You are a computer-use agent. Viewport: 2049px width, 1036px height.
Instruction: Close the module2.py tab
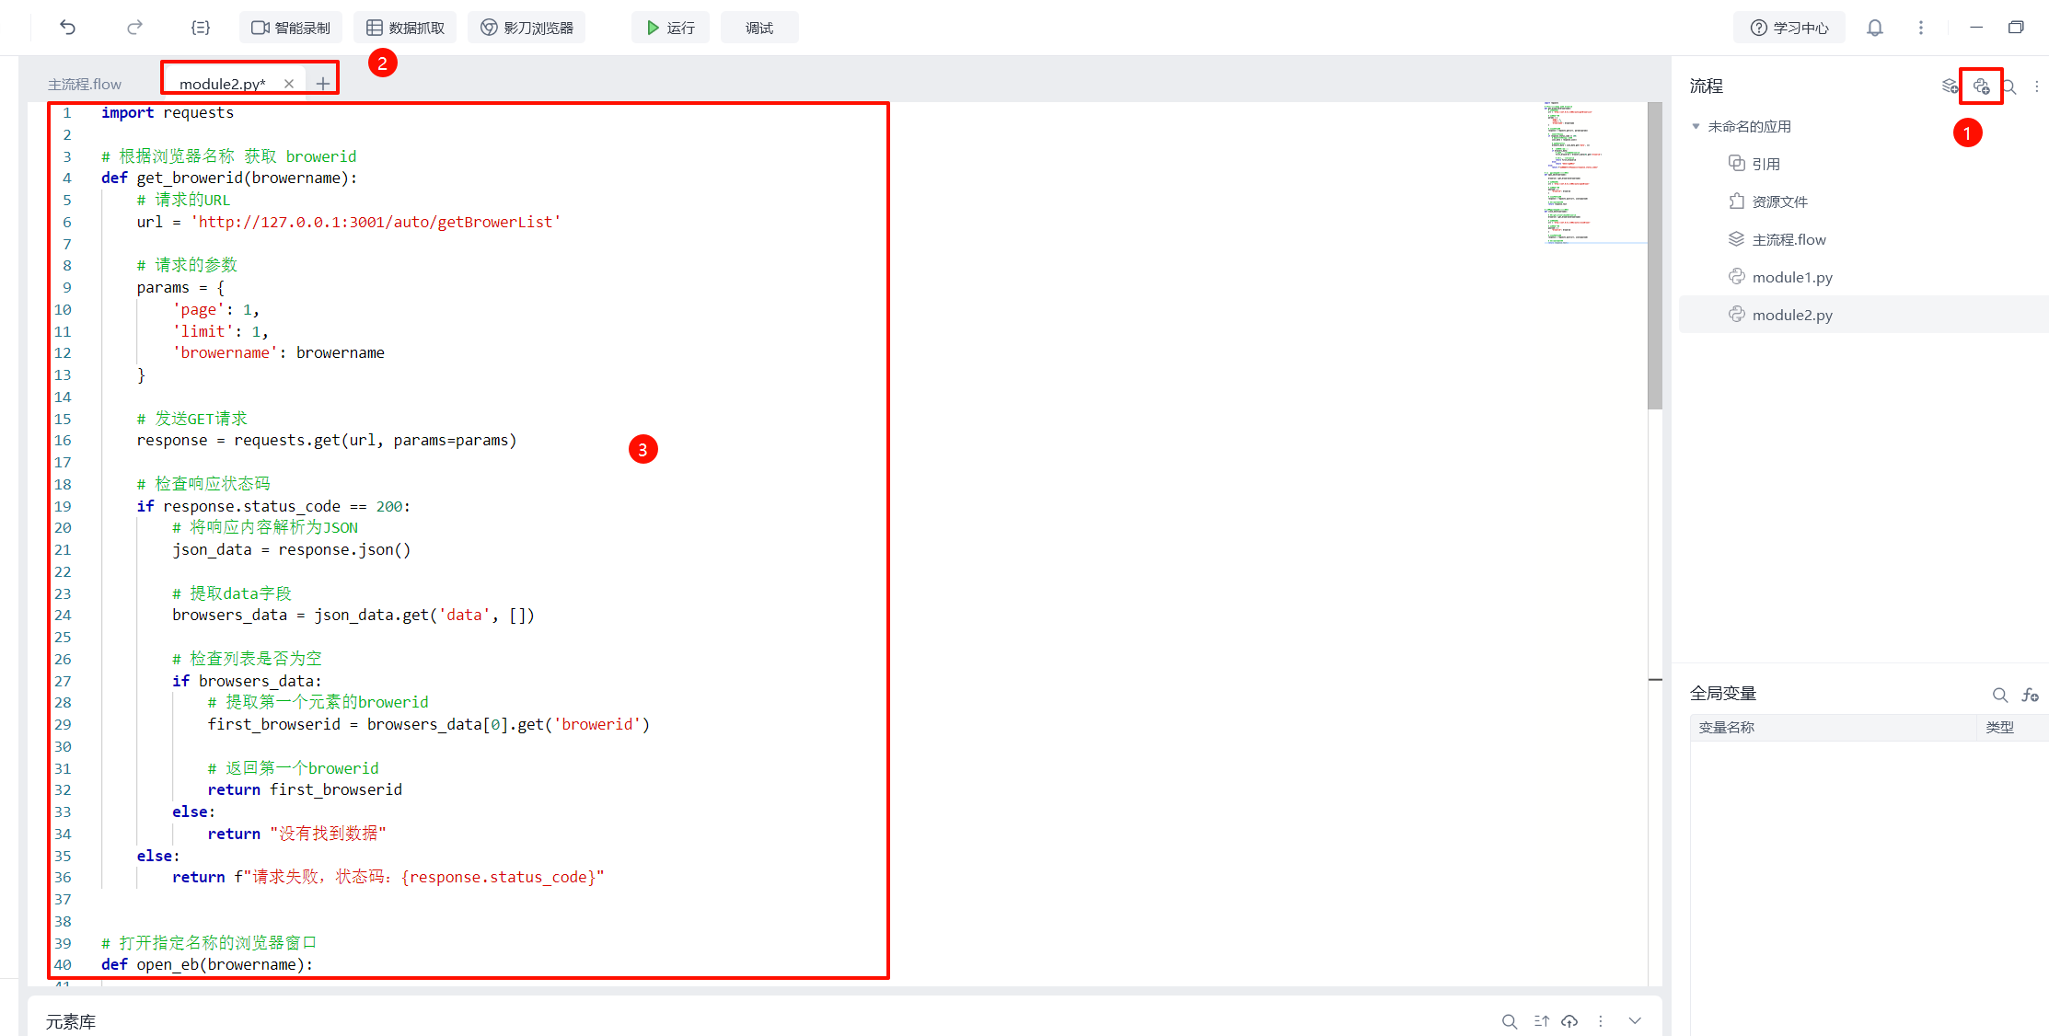click(289, 84)
